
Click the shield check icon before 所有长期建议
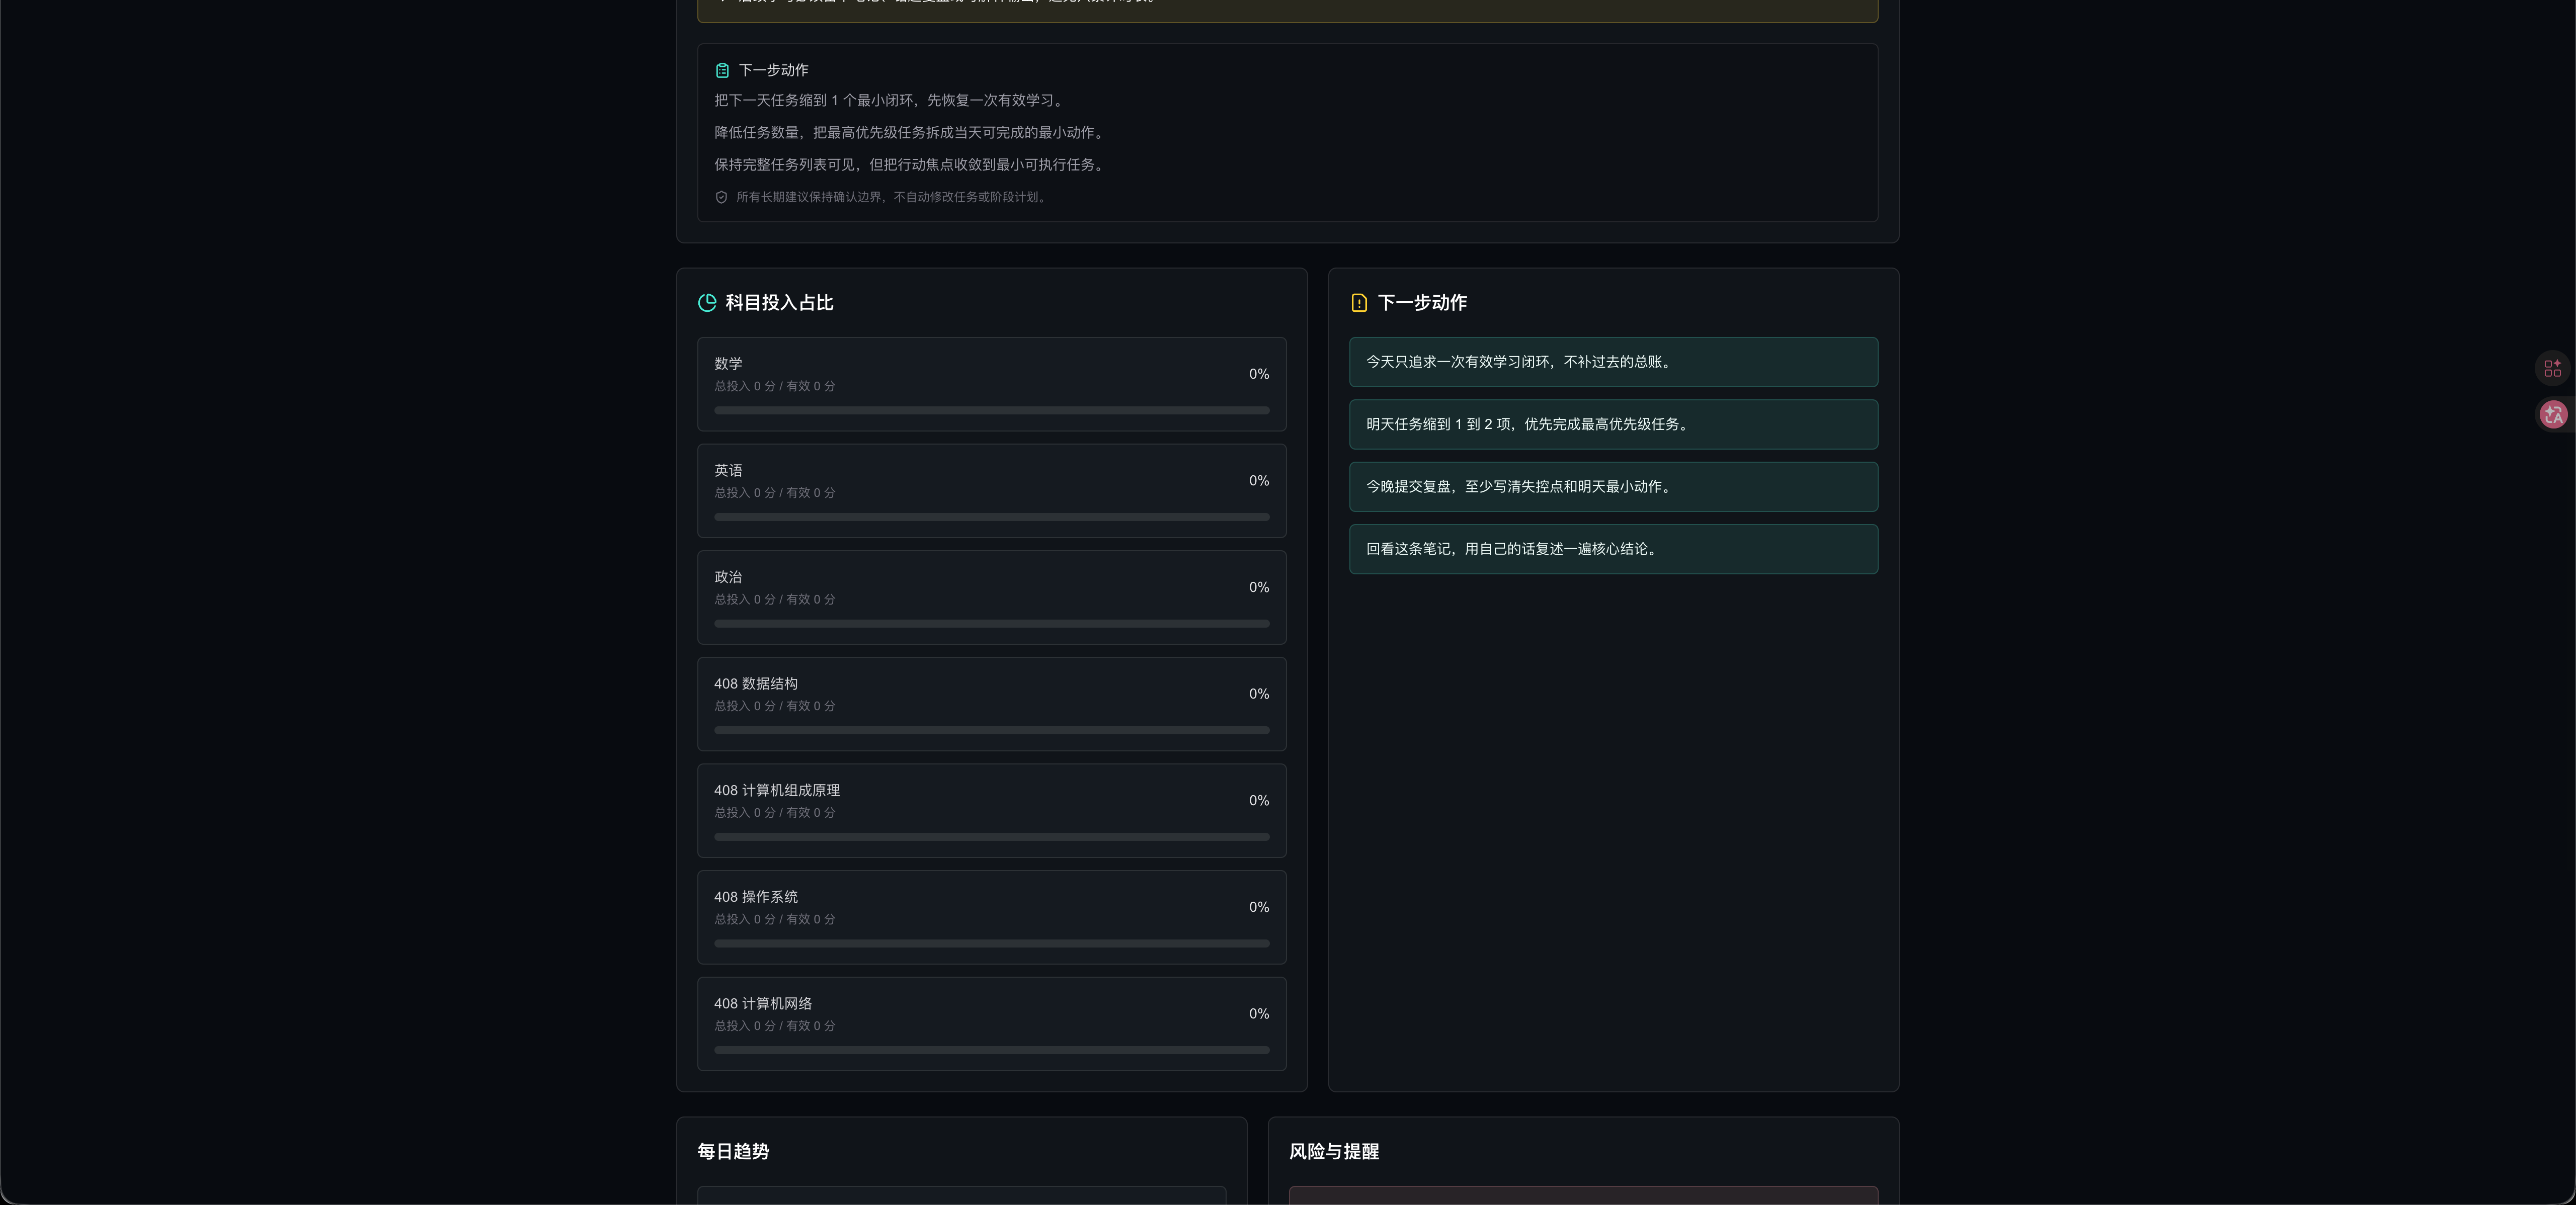(x=721, y=197)
